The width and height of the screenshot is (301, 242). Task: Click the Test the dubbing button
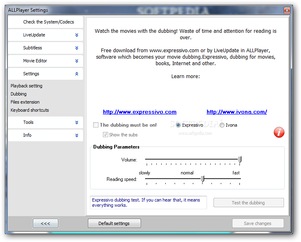[x=249, y=202]
